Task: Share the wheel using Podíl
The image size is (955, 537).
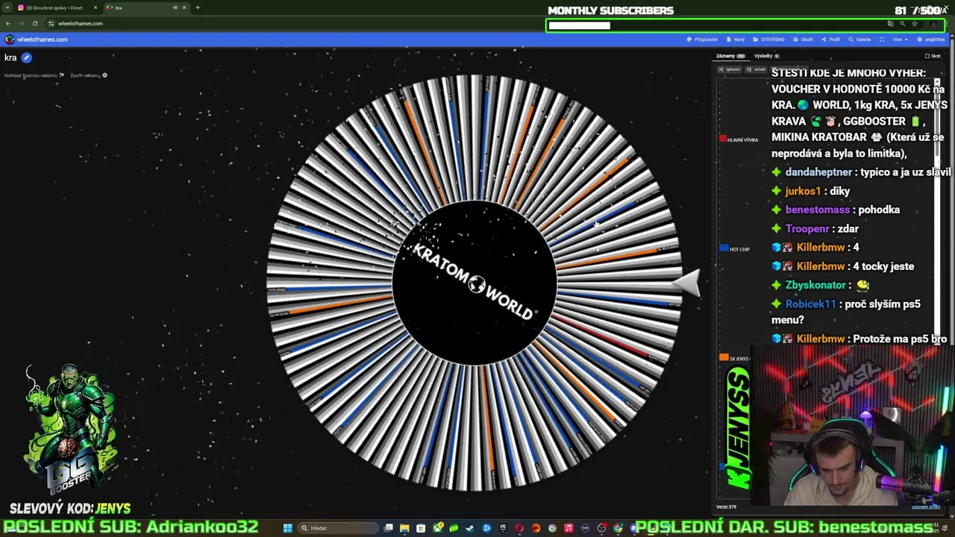Action: point(830,40)
